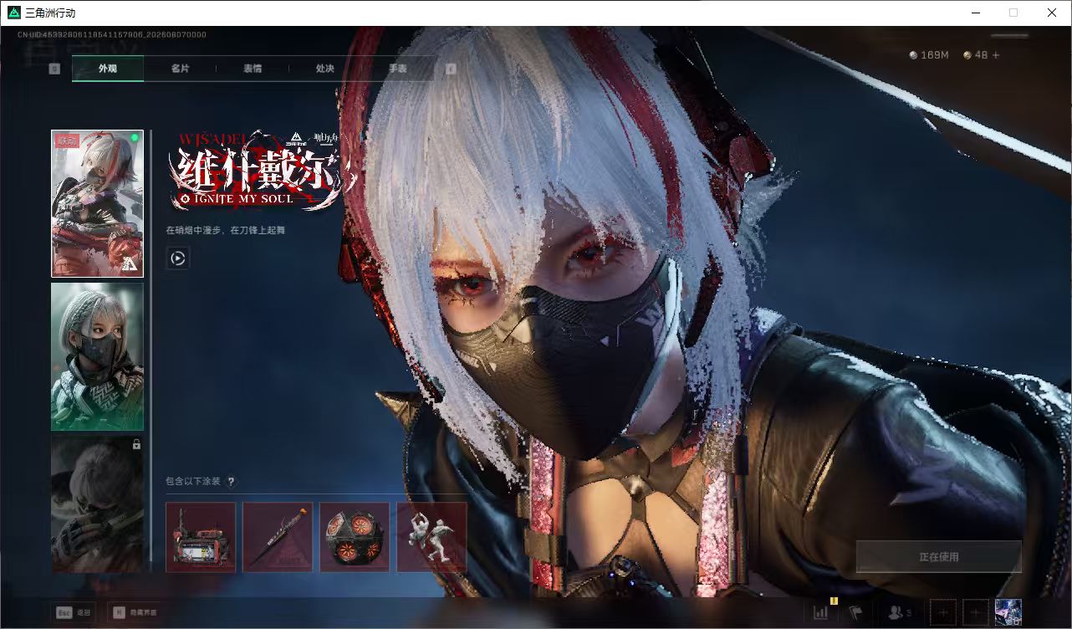Click the 正在使用 button
Viewport: 1072px width, 629px height.
pyautogui.click(x=939, y=556)
